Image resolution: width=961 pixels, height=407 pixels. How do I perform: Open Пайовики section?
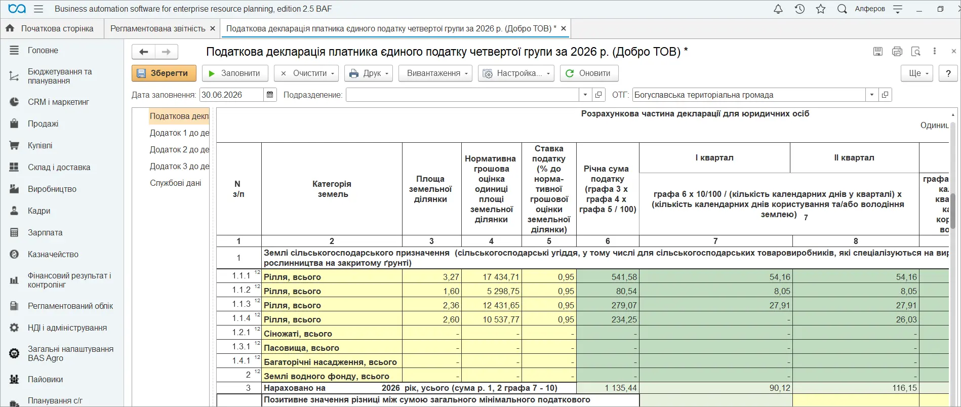click(x=45, y=379)
